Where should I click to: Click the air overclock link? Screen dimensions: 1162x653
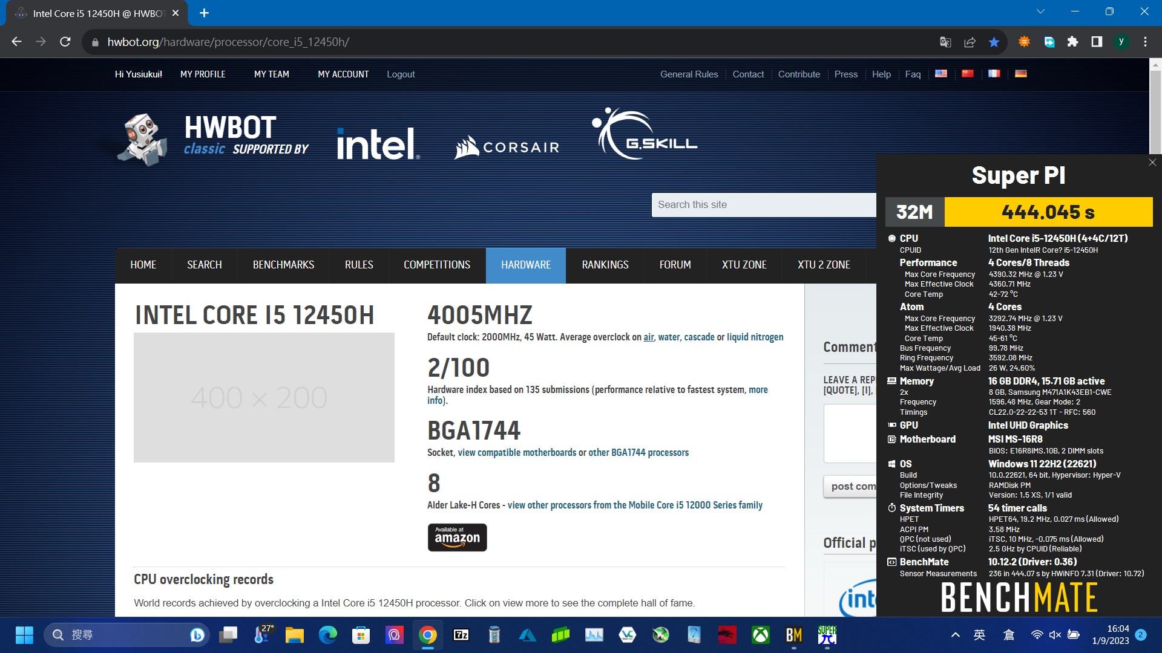(x=648, y=337)
